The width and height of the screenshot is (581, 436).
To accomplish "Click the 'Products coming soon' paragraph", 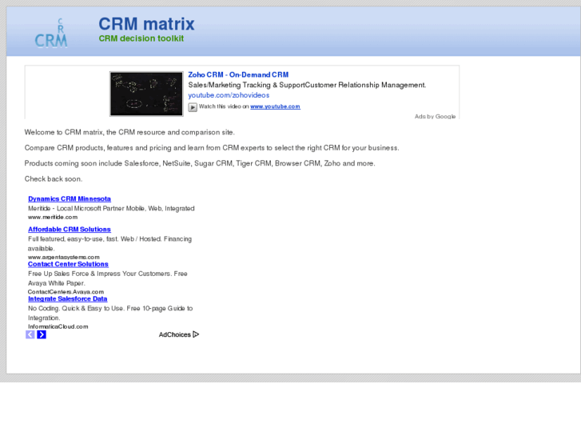I will click(x=200, y=164).
